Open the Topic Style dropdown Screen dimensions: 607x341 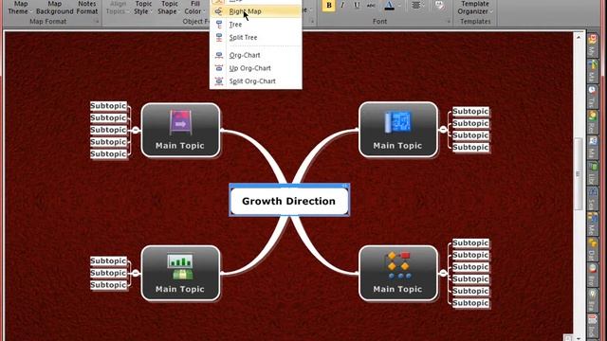pos(143,8)
